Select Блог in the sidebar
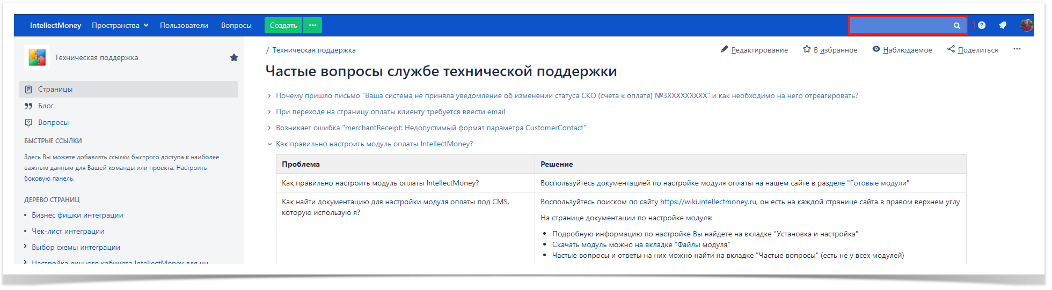Viewport: 1052px width, 290px height. coord(46,106)
